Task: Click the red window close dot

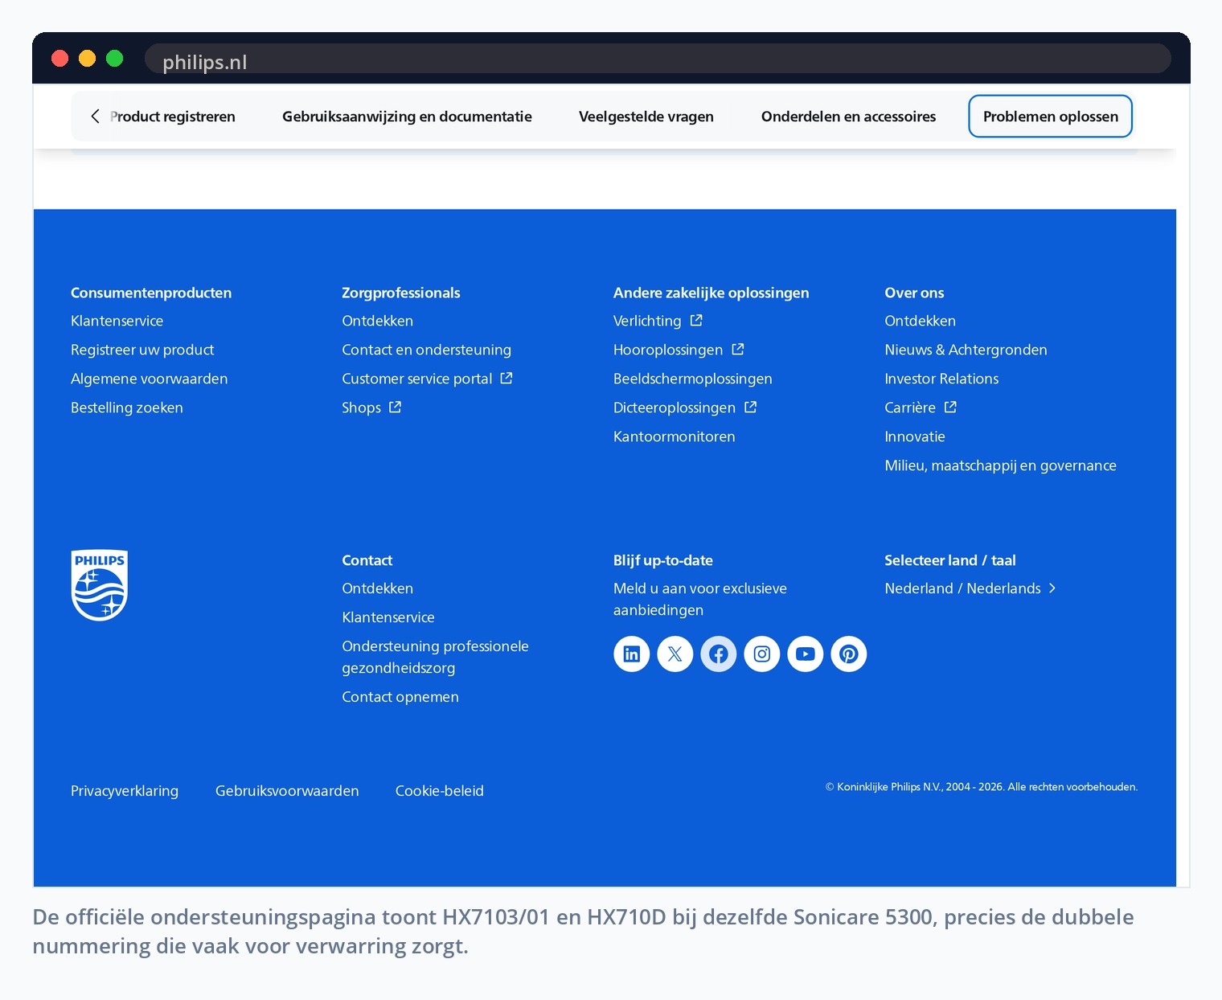Action: [59, 58]
